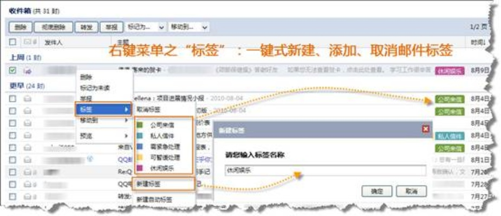This screenshot has height=216, width=501.
Task: Choose 举报 in the context menu
Action: 86,98
